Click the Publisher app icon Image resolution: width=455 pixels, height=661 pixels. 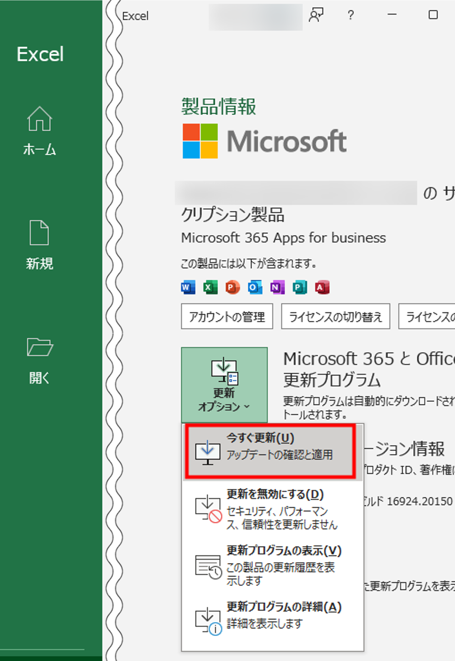(300, 287)
